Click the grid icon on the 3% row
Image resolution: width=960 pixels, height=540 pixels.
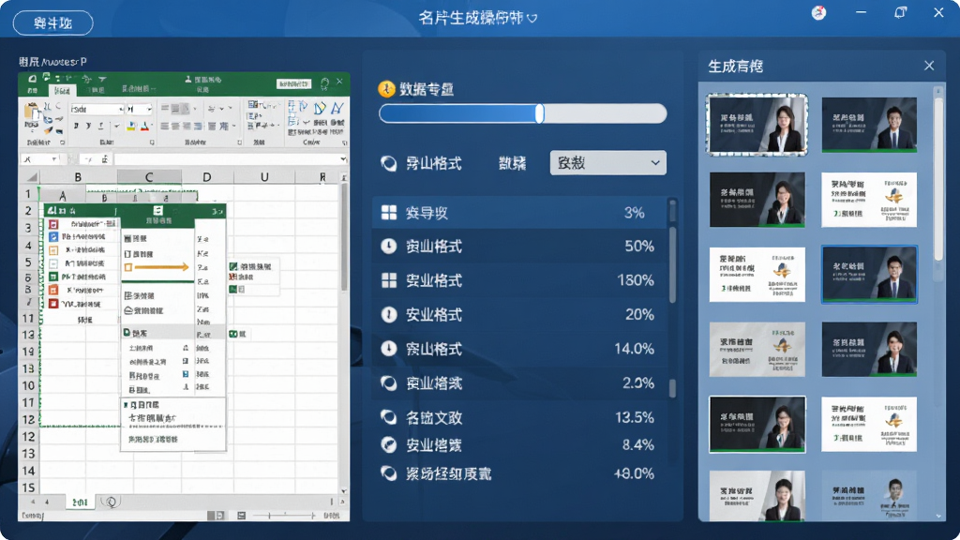pos(389,213)
